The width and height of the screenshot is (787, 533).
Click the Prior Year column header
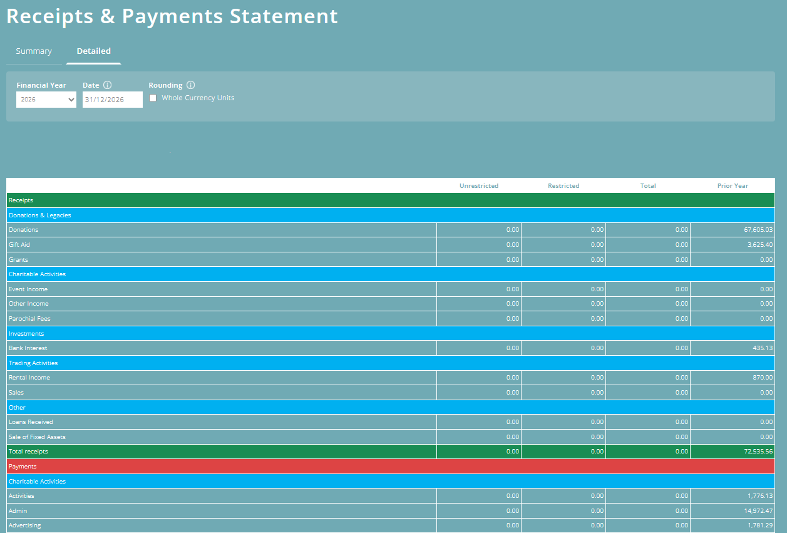(x=733, y=185)
